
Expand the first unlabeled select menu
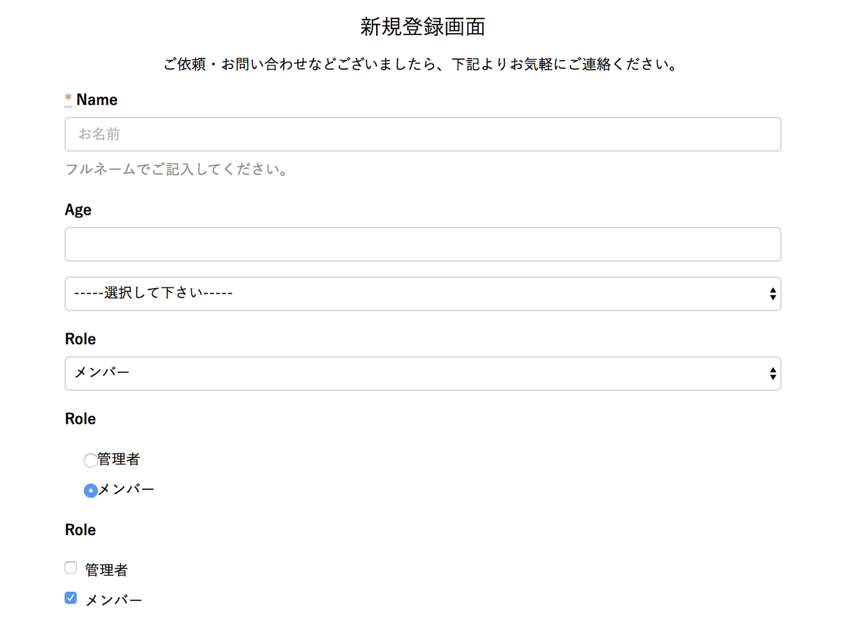[x=423, y=294]
